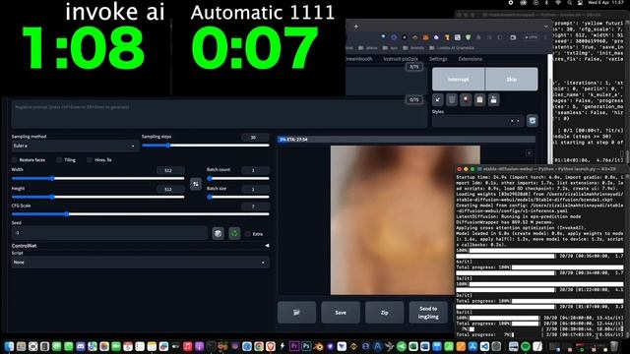This screenshot has width=630, height=354.
Task: Open the Script dropdown showing None
Action: point(140,263)
